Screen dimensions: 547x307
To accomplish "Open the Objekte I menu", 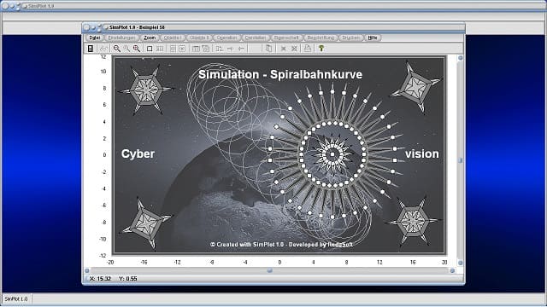I will click(173, 38).
